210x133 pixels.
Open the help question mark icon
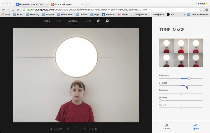107,21
